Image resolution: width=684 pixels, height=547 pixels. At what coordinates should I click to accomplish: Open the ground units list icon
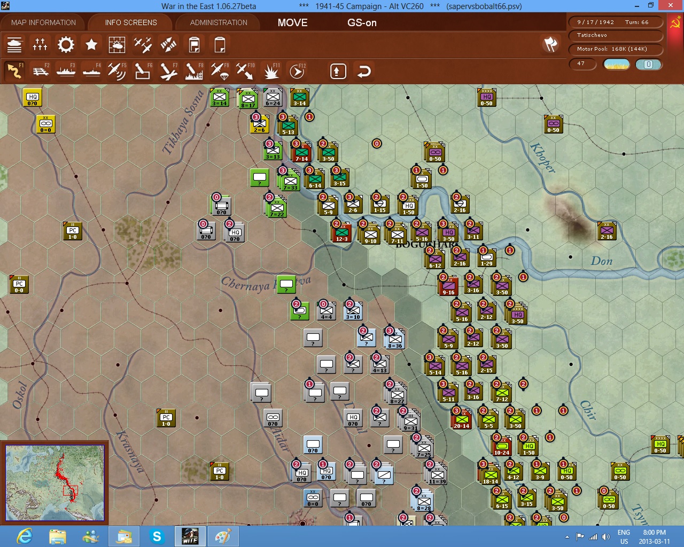pyautogui.click(x=14, y=45)
